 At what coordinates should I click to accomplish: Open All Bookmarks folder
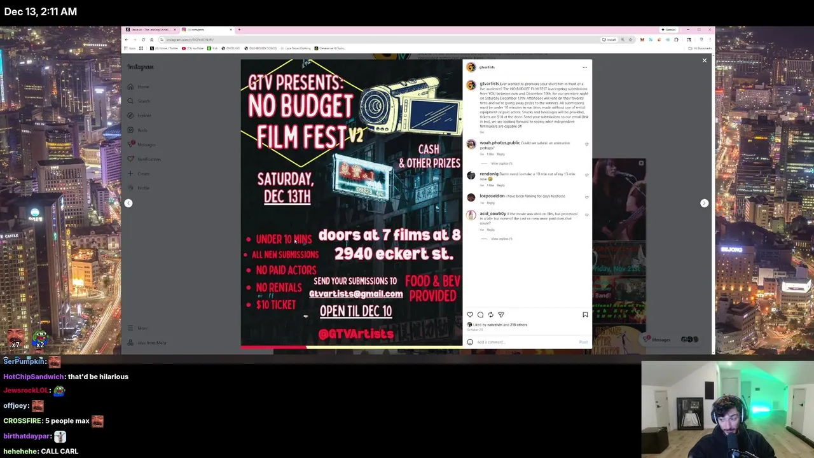[700, 48]
